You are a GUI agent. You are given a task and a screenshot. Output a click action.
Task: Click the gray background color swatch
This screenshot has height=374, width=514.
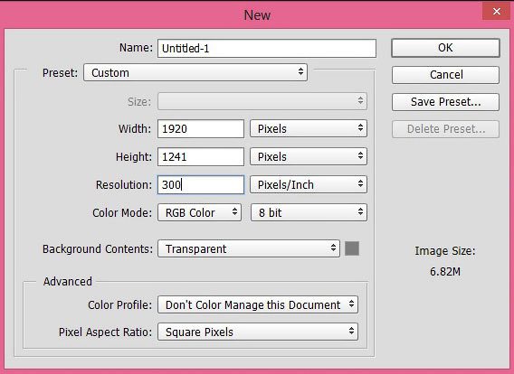(x=352, y=248)
